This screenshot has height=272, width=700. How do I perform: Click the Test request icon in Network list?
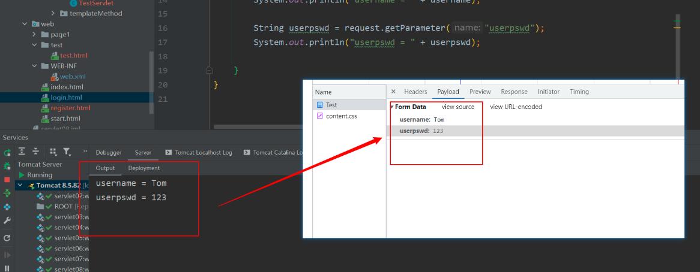pyautogui.click(x=319, y=105)
